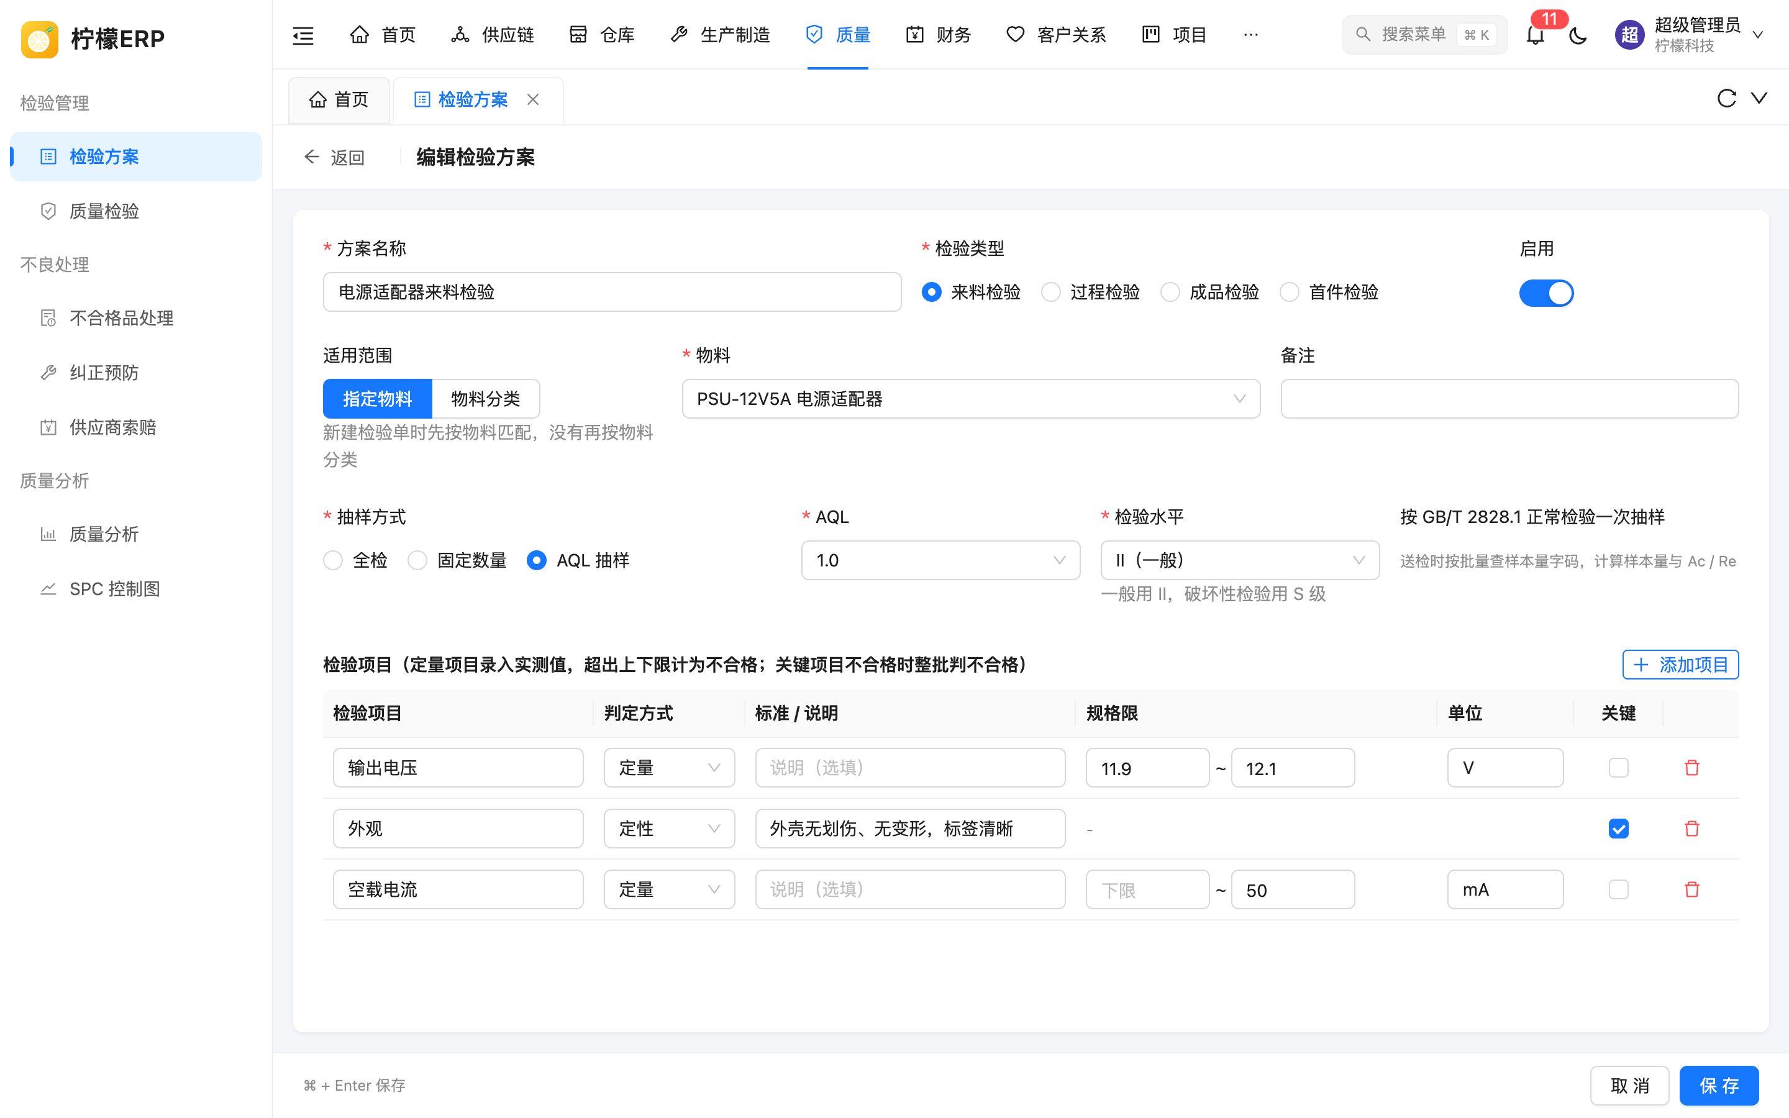Open 检验水平 II（一般）dropdown
Viewport: 1789px width, 1118px height.
tap(1240, 560)
